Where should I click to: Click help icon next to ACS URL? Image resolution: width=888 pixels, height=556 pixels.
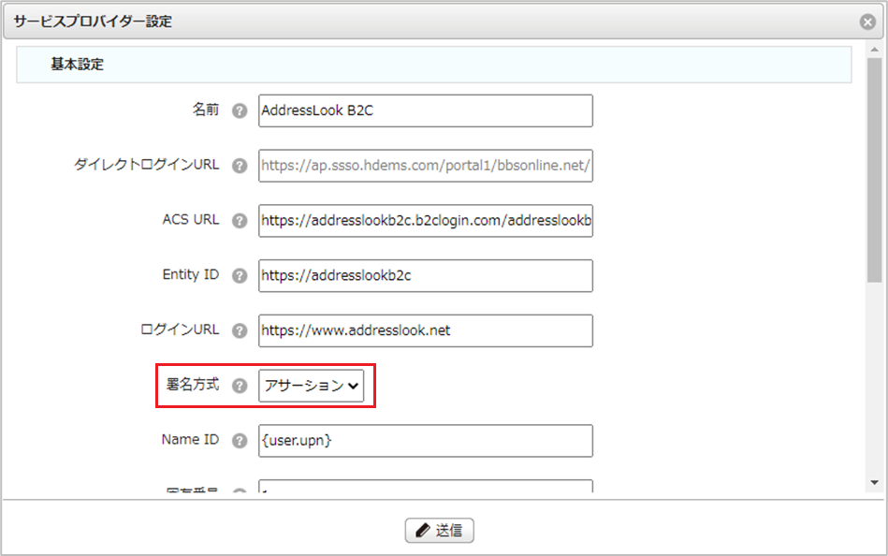240,221
